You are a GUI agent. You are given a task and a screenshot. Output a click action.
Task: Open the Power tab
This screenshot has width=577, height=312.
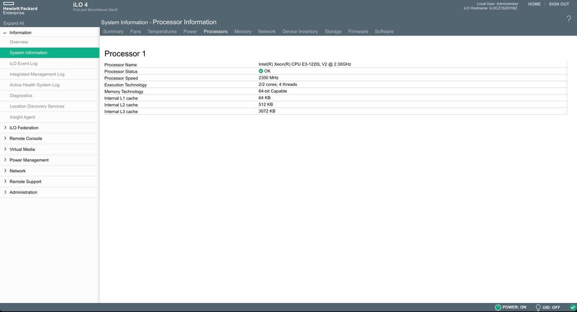click(191, 32)
